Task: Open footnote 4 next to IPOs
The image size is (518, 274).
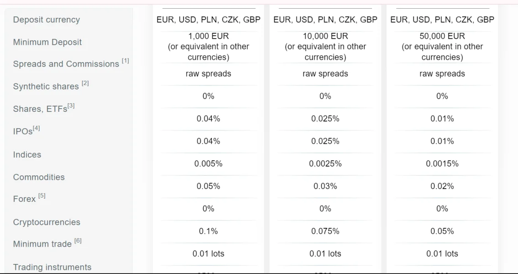Action: [36, 129]
